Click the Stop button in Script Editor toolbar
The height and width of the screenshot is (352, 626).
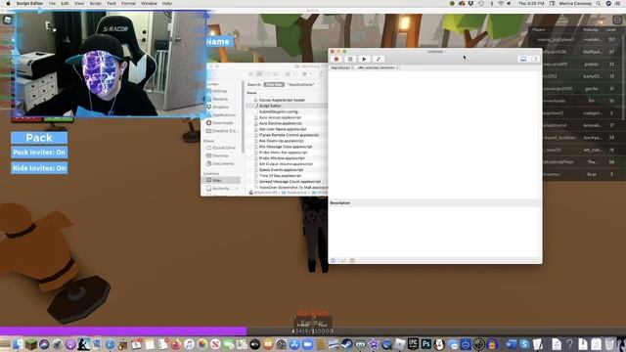350,59
